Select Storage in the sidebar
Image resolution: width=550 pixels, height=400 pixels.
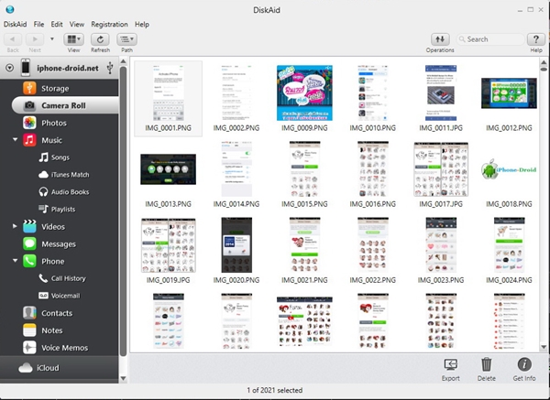coord(54,89)
